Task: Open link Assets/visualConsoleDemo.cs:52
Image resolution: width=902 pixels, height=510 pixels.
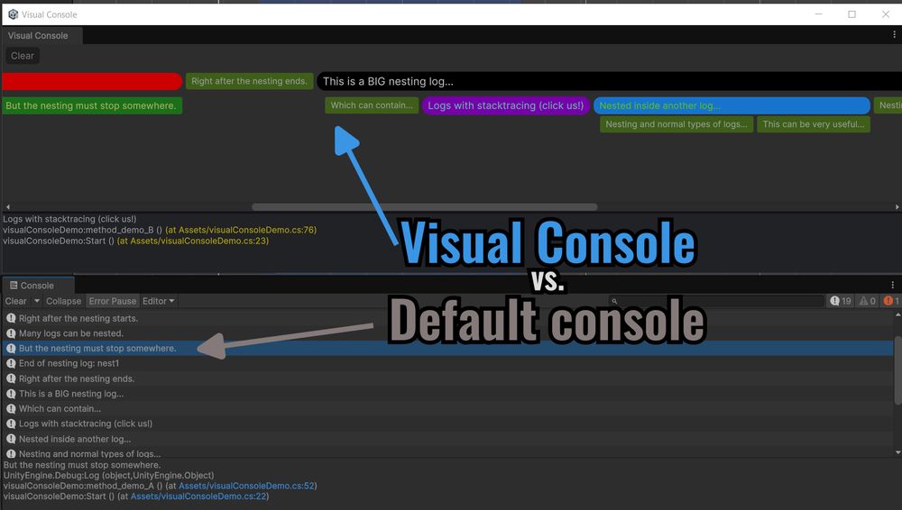Action: point(247,486)
